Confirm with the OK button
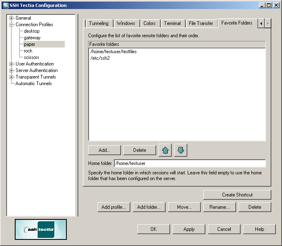The image size is (282, 246). point(154,229)
